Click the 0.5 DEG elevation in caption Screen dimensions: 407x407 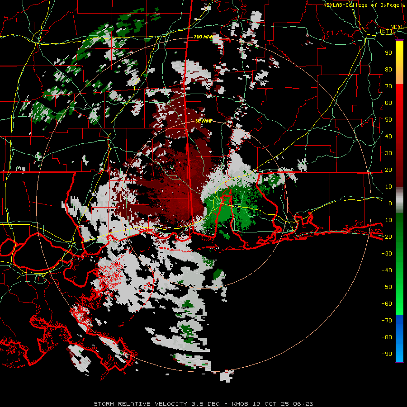(x=206, y=404)
